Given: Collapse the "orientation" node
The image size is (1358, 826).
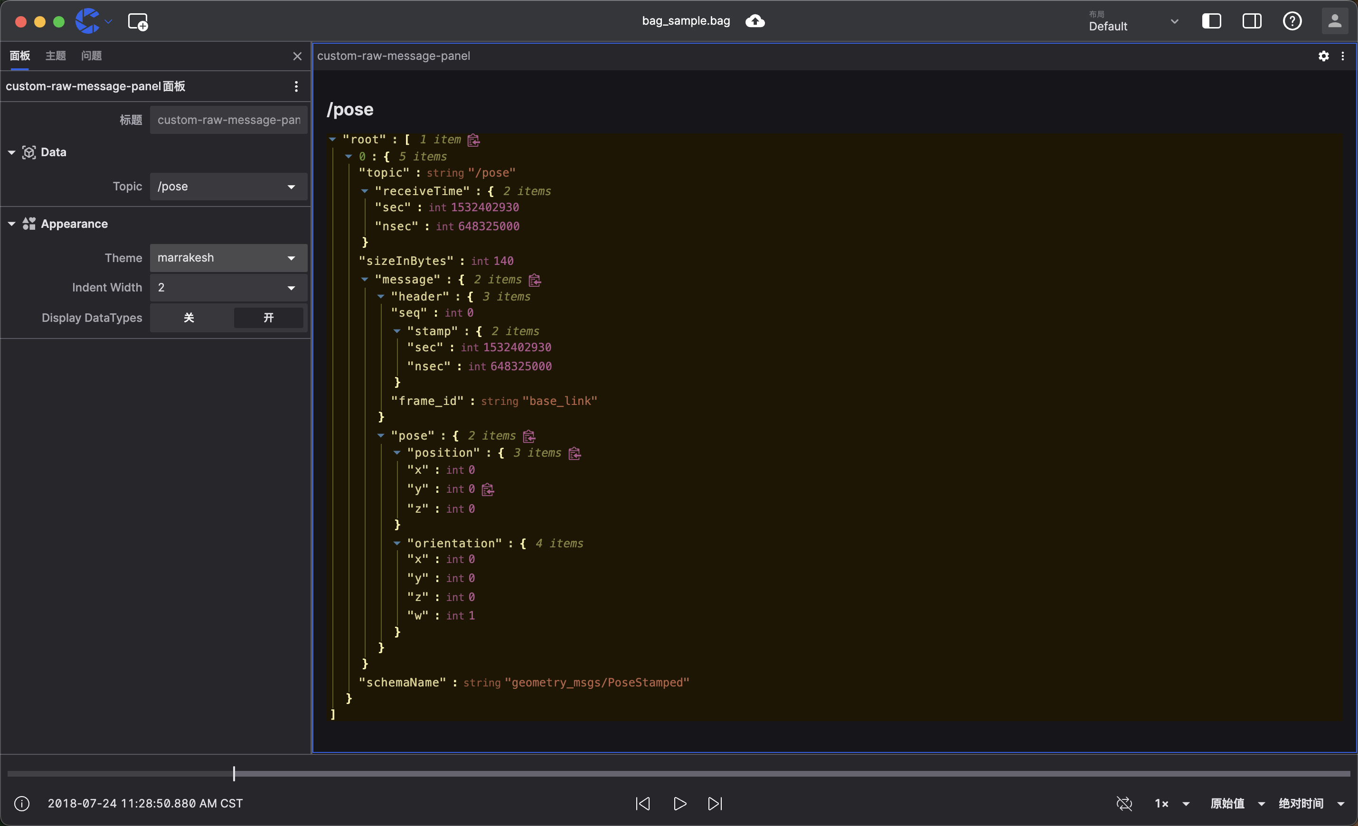Looking at the screenshot, I should [x=397, y=544].
